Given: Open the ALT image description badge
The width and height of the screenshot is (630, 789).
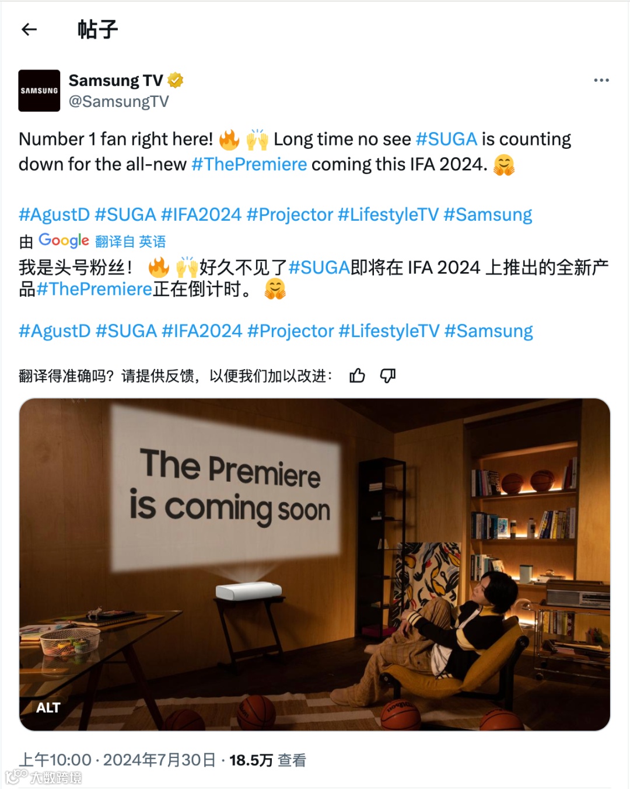Looking at the screenshot, I should [48, 708].
